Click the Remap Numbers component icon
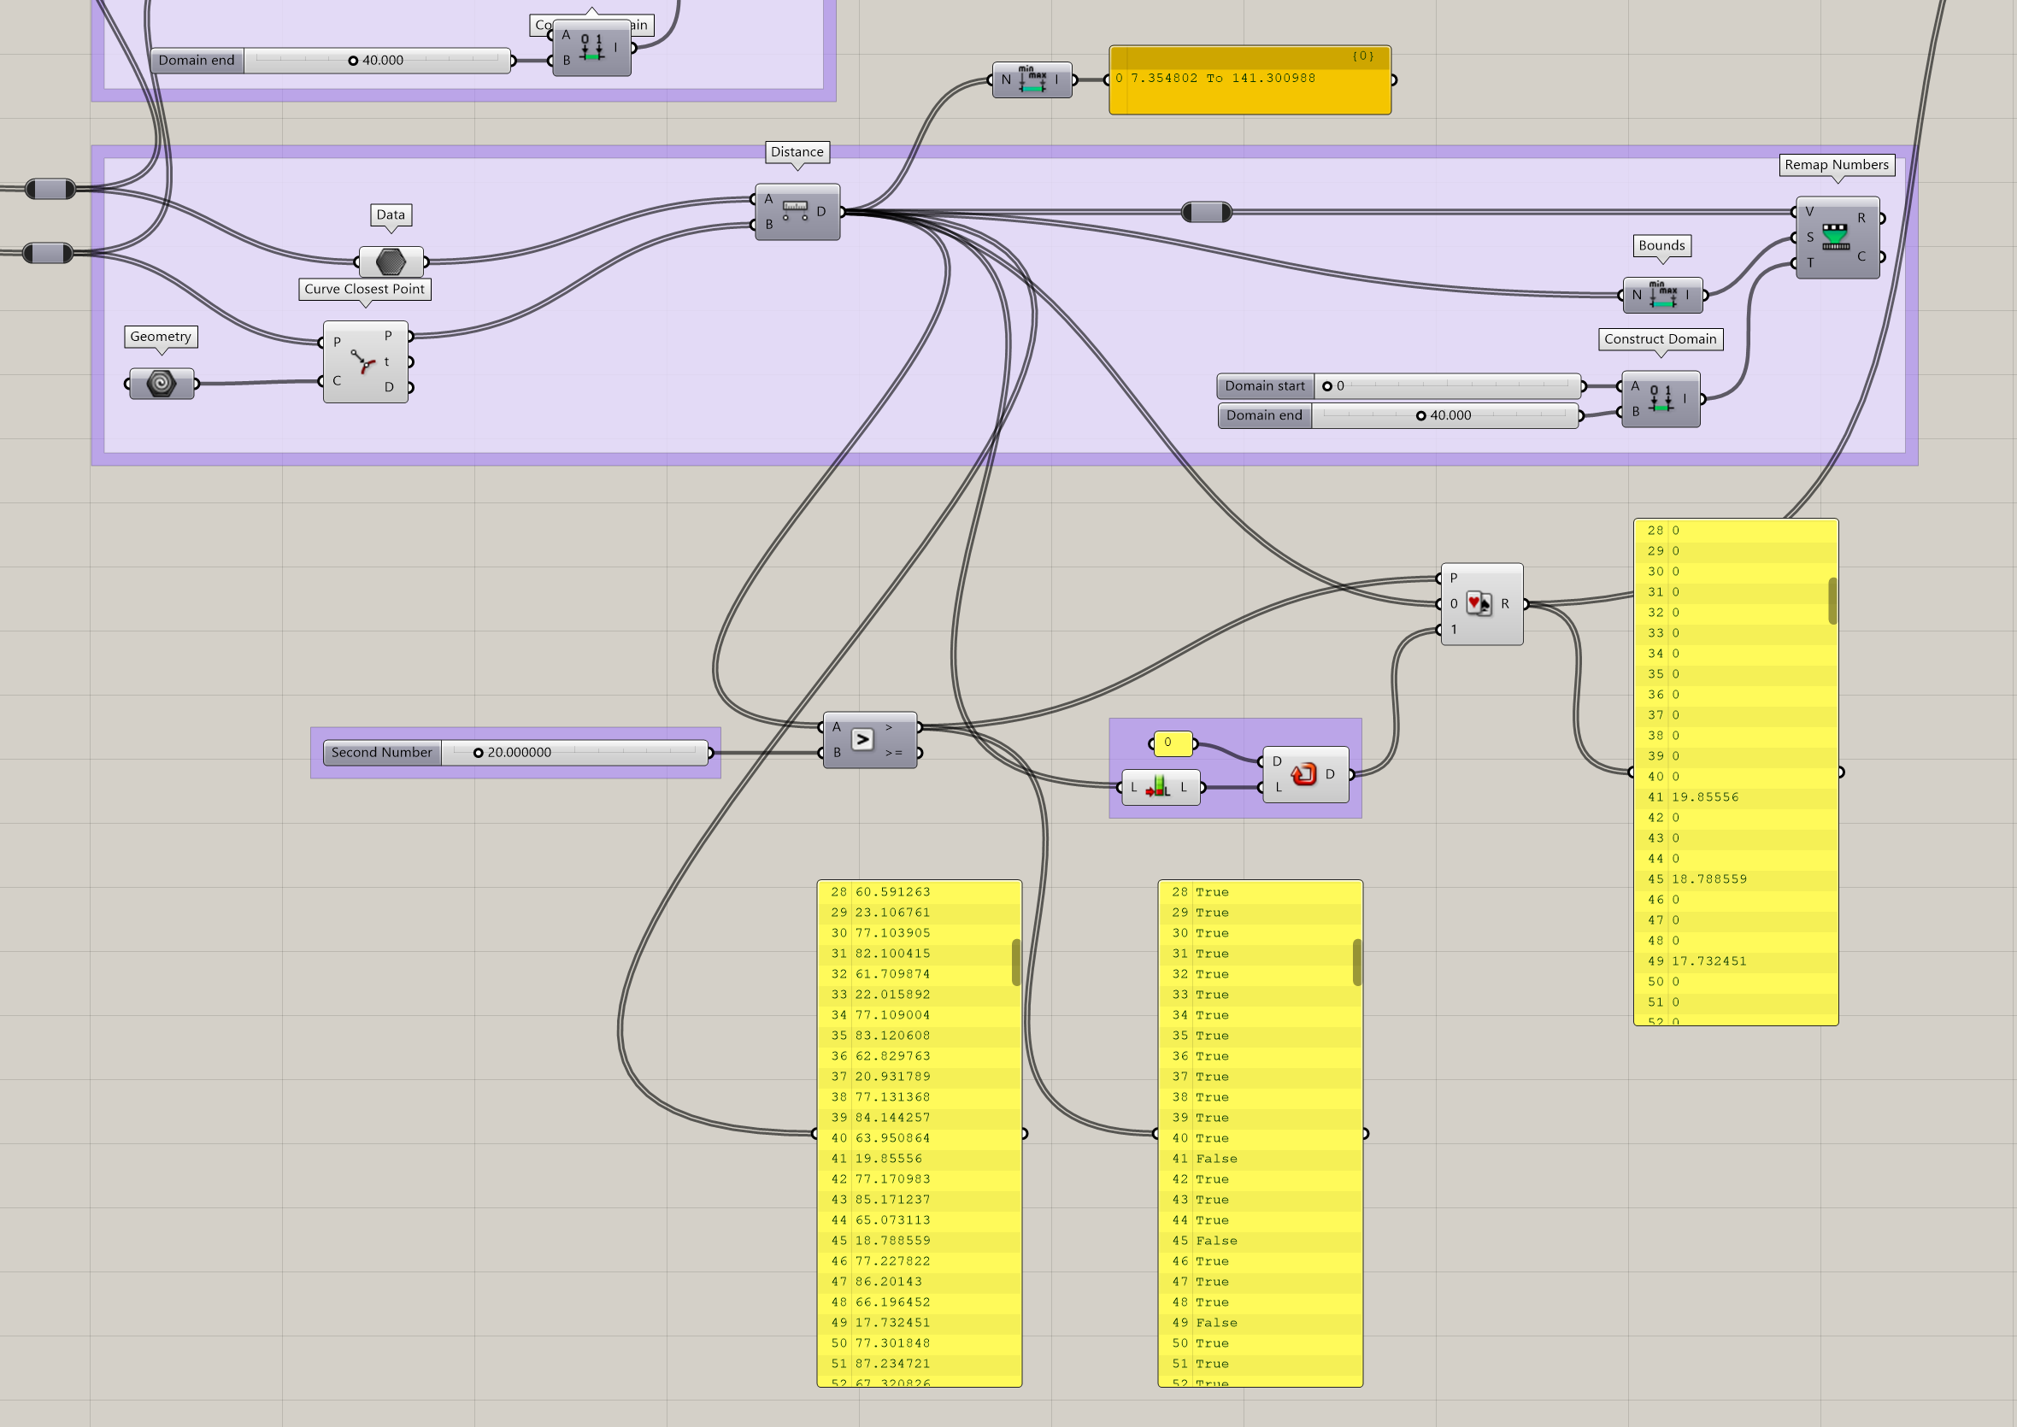 click(1837, 236)
